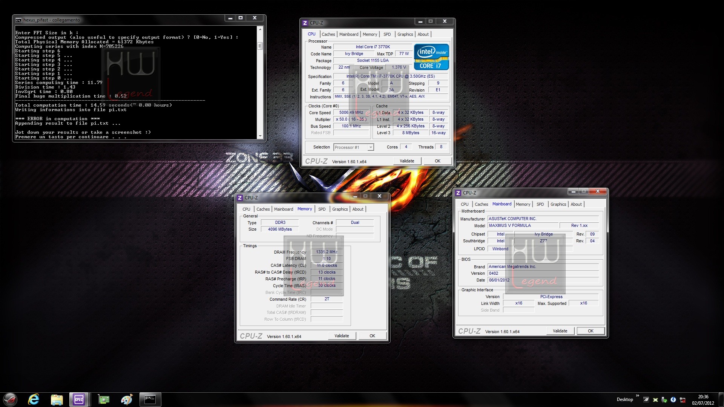Image resolution: width=724 pixels, height=407 pixels.
Task: Click the Total computation time line in console
Action: point(94,106)
